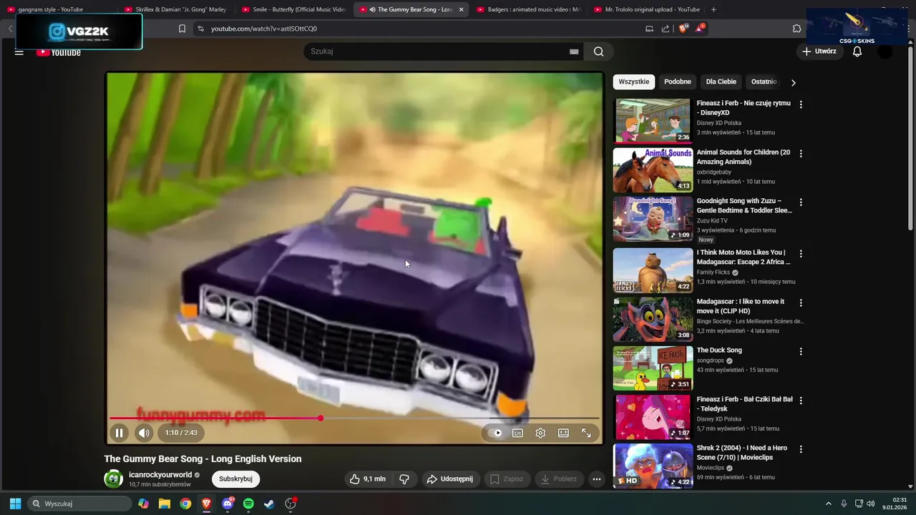Open the Animal Sounds for Children thumbnail

point(653,170)
